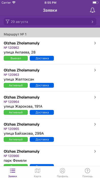Tap the filter funnel icon

7,21
